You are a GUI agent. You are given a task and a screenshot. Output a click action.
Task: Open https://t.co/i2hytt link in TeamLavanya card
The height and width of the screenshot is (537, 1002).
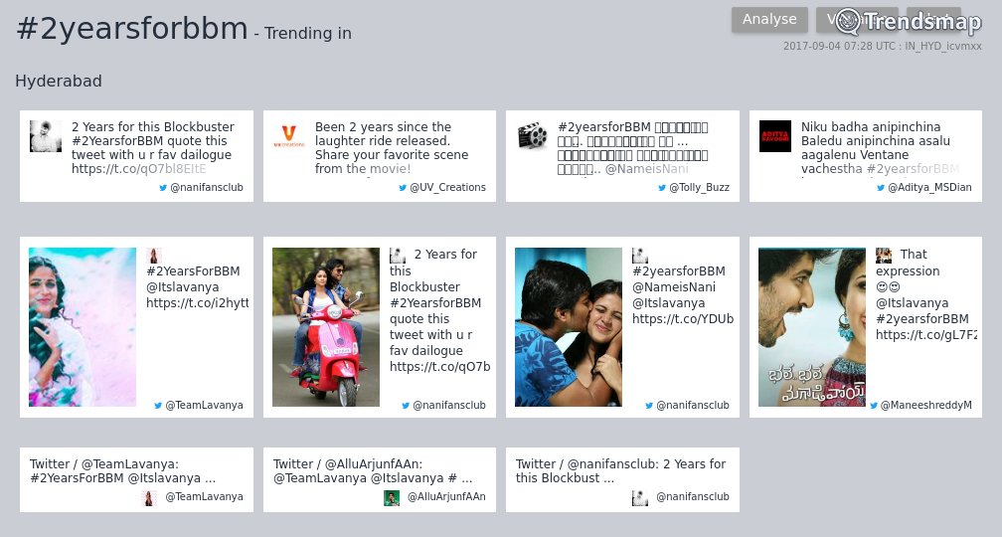click(197, 303)
